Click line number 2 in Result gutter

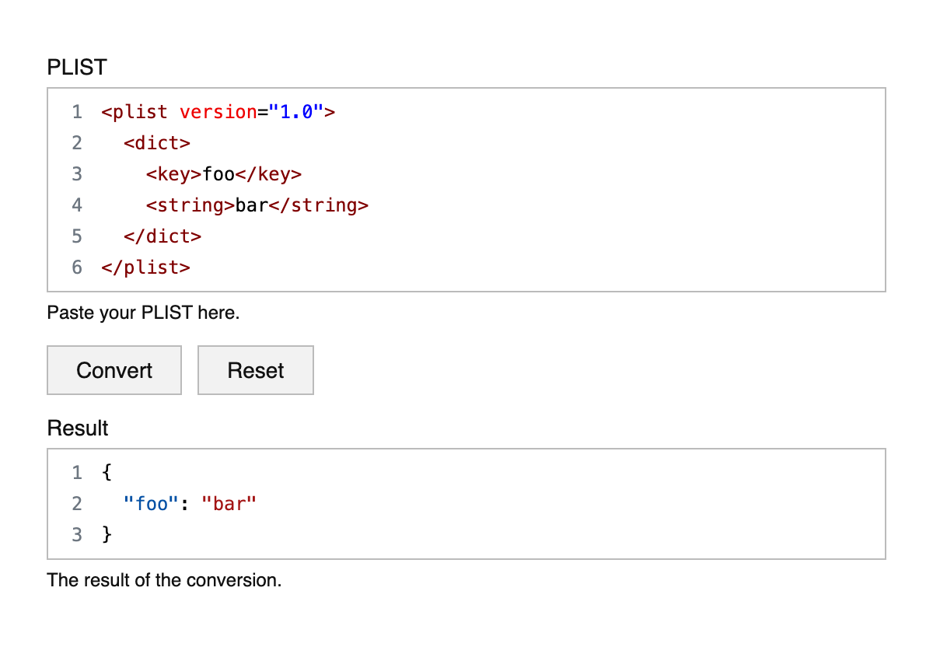[x=77, y=504]
